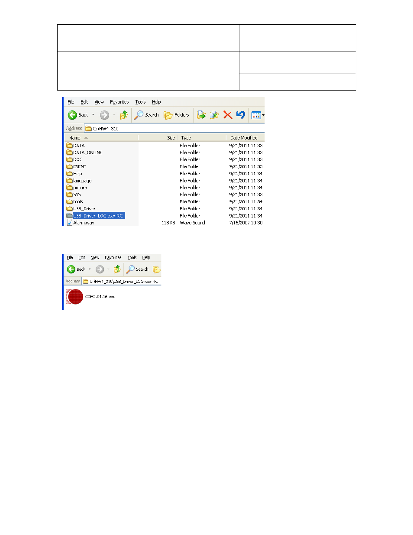Click Forward arrow in USB_Driver_LOG-xxx-RC window
This screenshot has width=413, height=535.
pos(100,269)
